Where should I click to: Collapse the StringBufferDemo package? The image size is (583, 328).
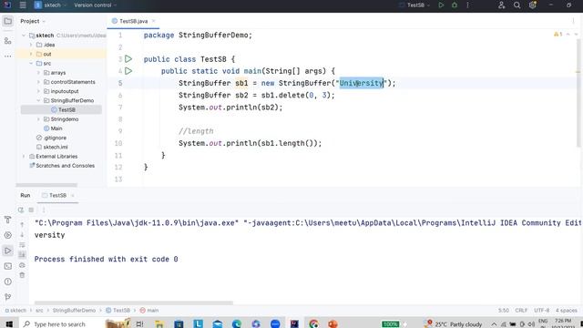tap(38, 100)
